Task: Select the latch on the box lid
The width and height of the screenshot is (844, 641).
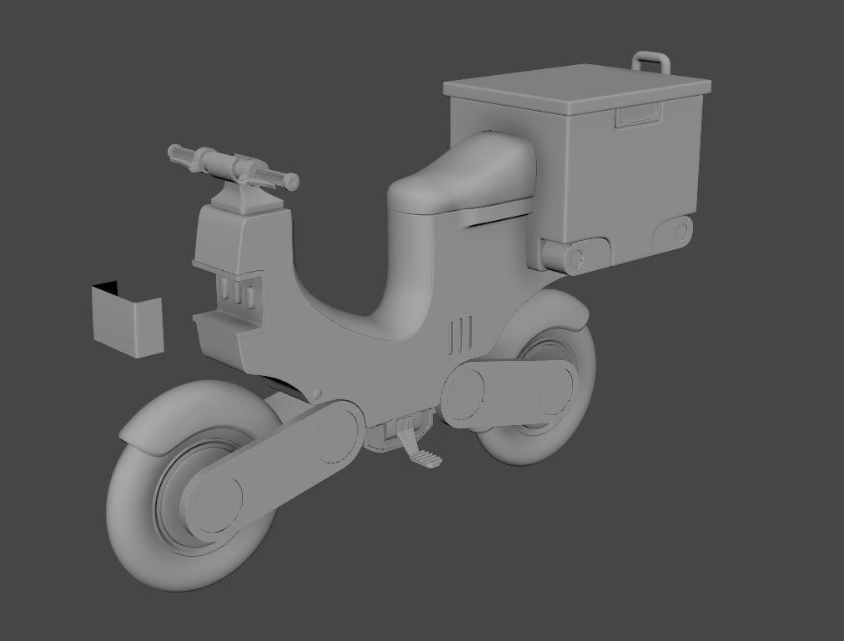Action: [x=638, y=114]
